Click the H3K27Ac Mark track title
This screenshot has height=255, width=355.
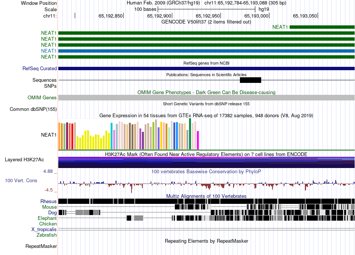click(206, 154)
